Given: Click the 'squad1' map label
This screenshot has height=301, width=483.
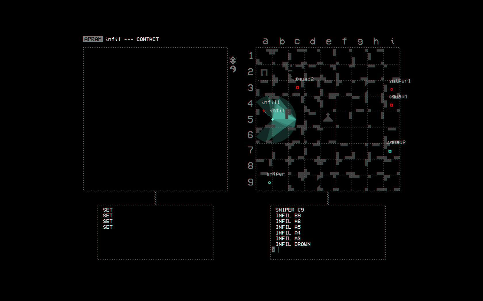Looking at the screenshot, I should [398, 97].
